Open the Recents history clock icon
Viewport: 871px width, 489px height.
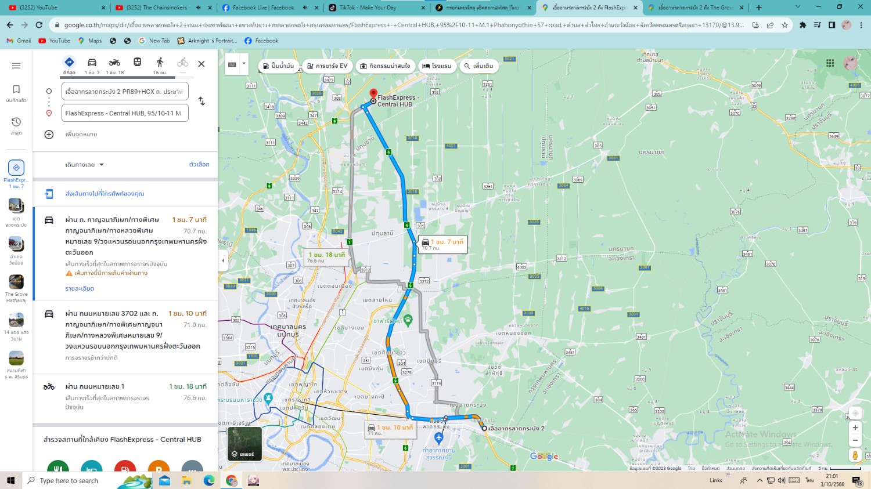point(16,122)
